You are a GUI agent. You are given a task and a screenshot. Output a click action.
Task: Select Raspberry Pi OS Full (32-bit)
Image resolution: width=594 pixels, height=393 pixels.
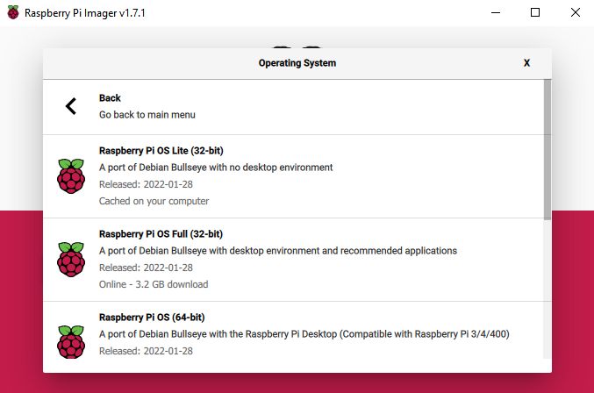click(x=161, y=234)
